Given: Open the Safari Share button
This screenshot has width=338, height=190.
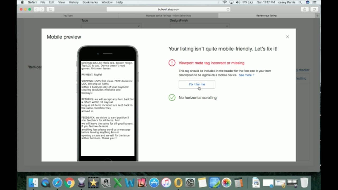Looking at the screenshot, I should tap(305, 9).
